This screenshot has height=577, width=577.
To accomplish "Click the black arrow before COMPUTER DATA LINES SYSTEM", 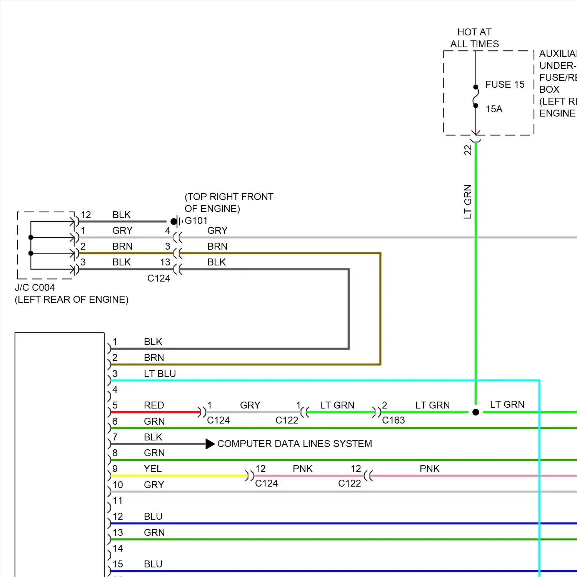I will point(210,444).
